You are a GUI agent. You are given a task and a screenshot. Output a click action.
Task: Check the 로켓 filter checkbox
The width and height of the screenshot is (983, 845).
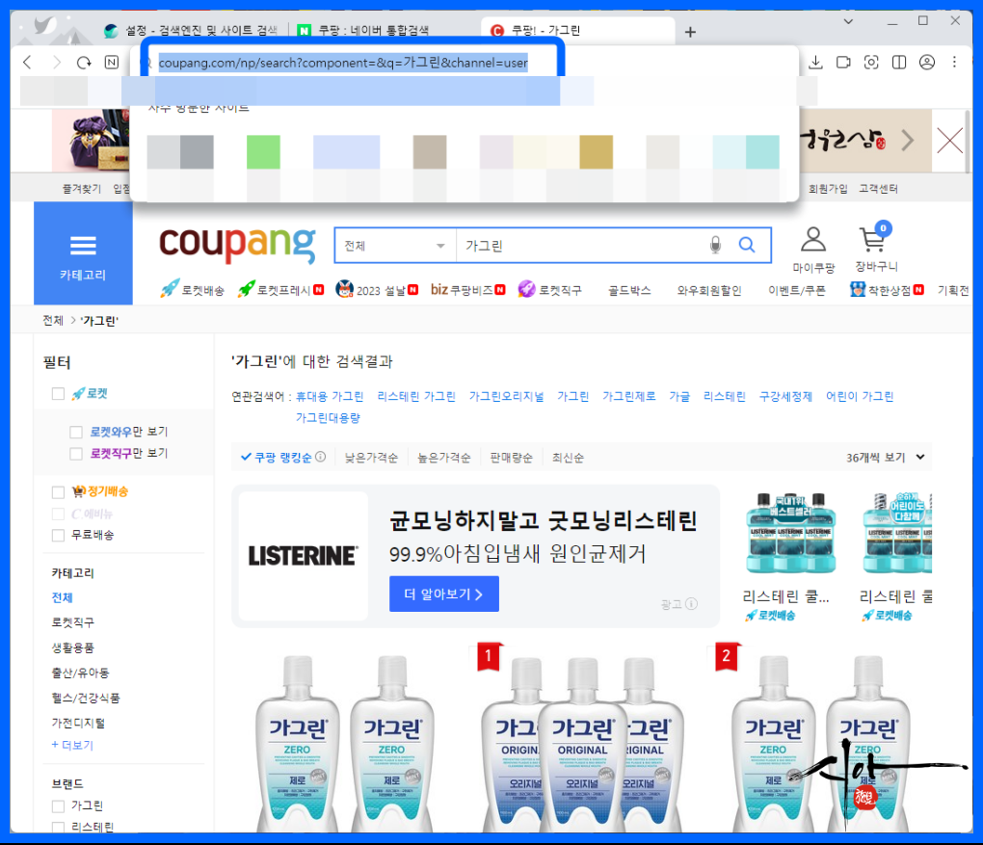point(58,394)
